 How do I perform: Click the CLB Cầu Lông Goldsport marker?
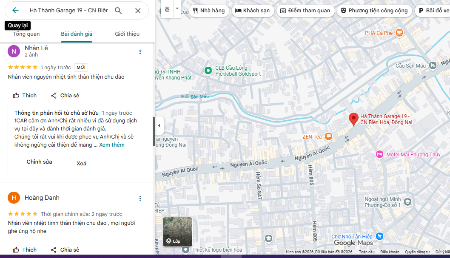pyautogui.click(x=208, y=71)
